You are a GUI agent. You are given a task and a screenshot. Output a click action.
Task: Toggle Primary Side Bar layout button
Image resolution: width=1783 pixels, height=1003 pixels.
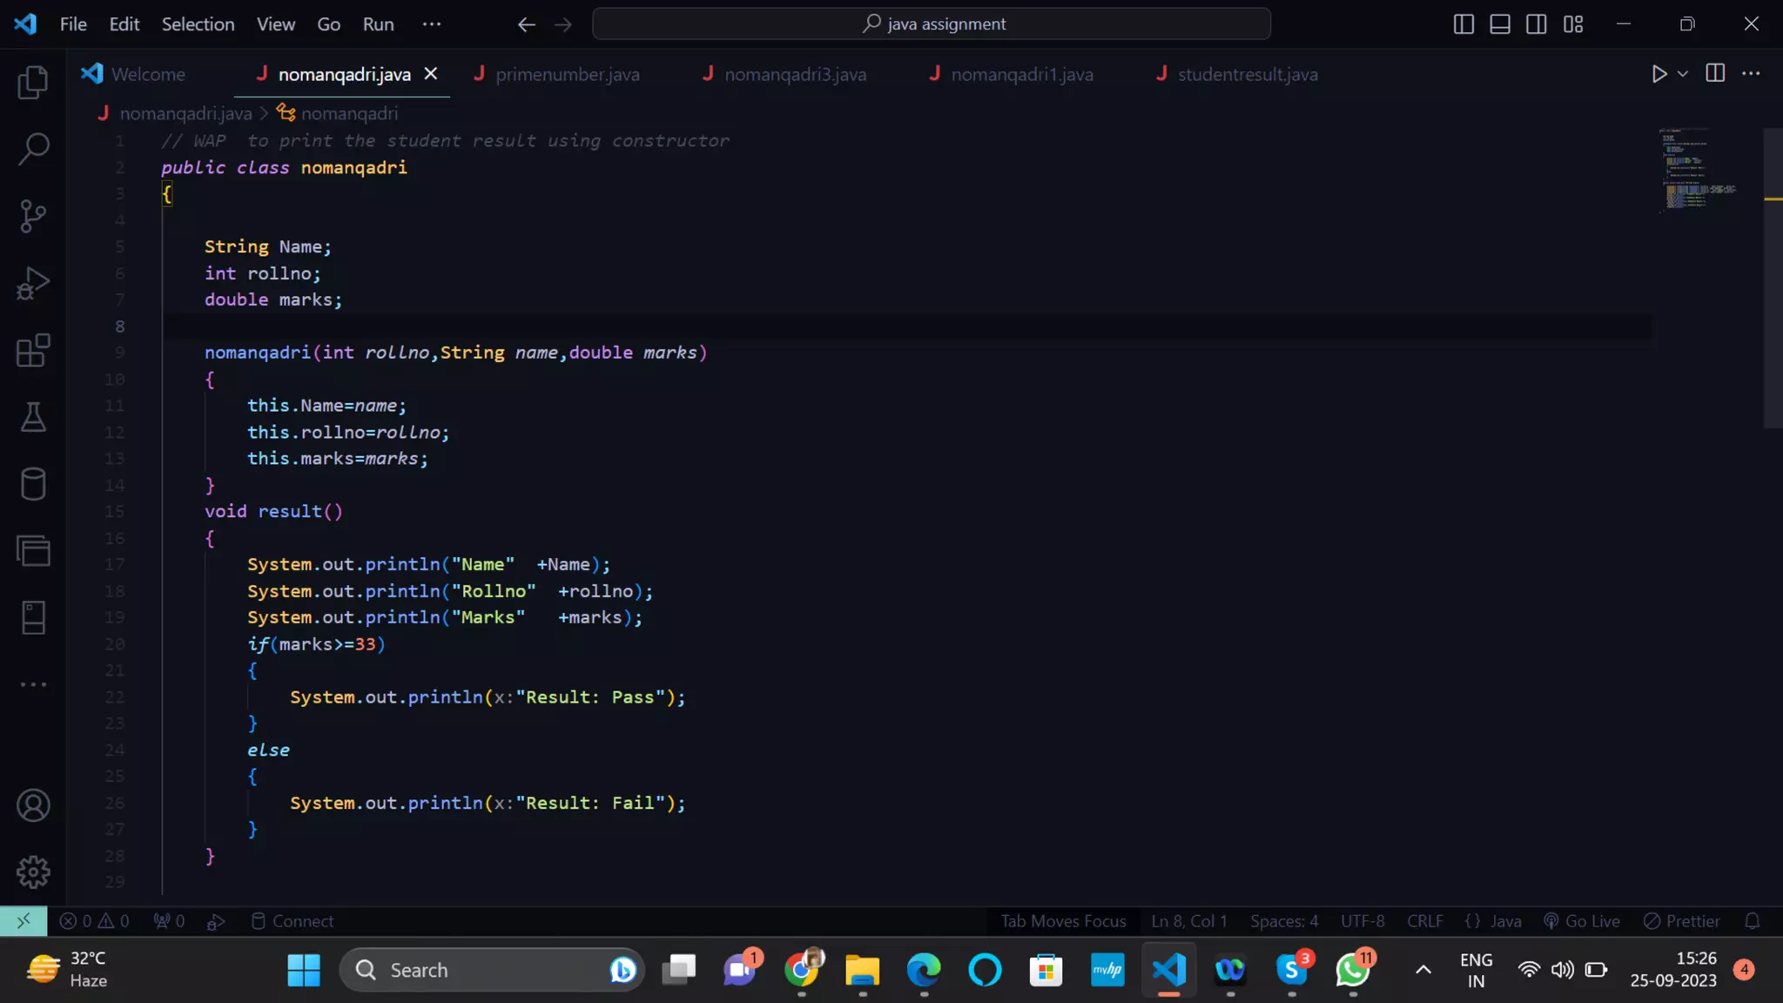tap(1463, 24)
